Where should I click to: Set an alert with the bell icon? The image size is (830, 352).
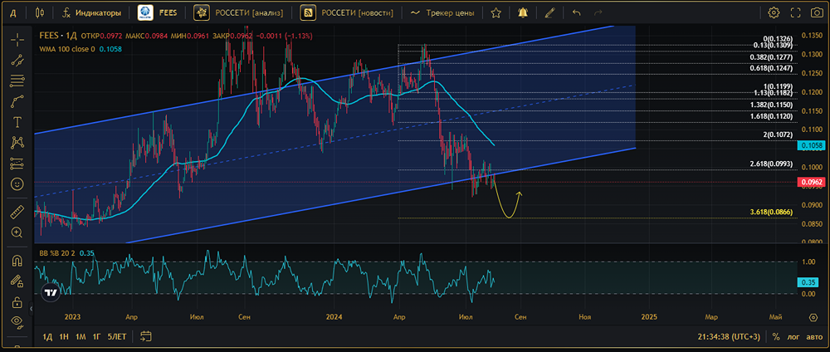tap(523, 12)
